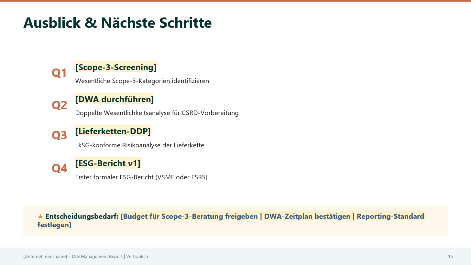Viewport: 471px width, 265px height.
Task: Select the Q4 quarter marker
Action: [x=59, y=168]
